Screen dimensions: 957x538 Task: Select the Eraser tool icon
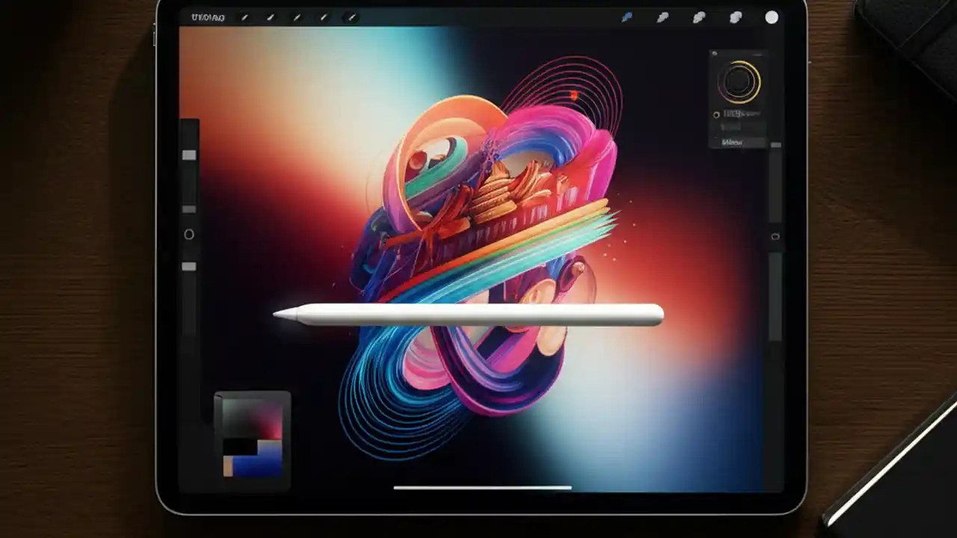pos(700,16)
